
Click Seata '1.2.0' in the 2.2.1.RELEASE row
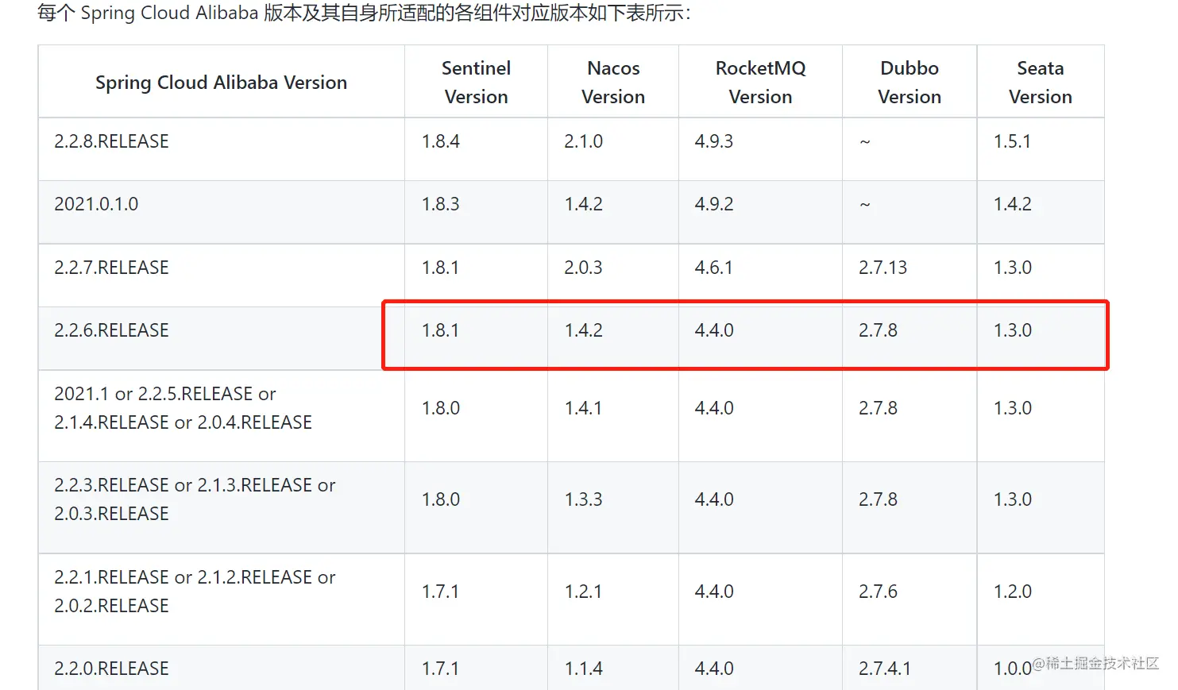click(x=1013, y=592)
